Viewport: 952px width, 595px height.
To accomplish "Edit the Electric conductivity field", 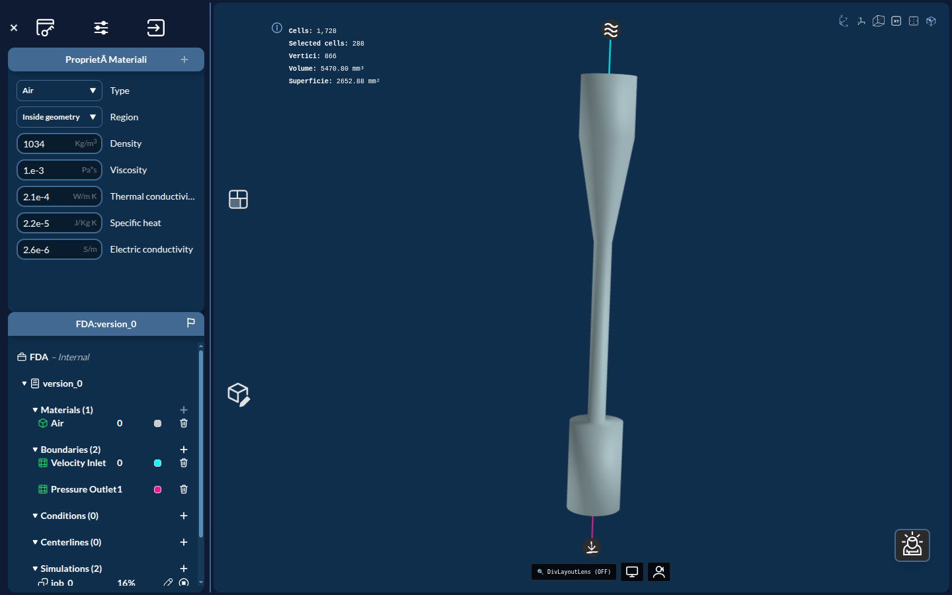I will pos(59,249).
